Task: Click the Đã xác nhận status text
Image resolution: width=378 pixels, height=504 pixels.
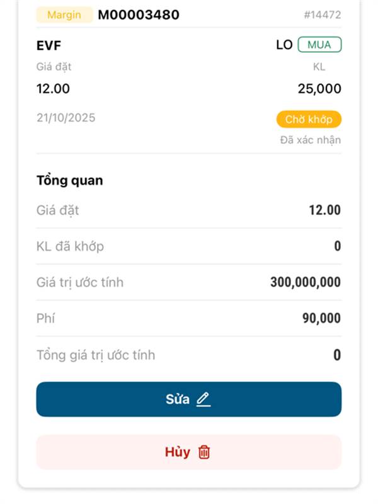Action: point(311,140)
